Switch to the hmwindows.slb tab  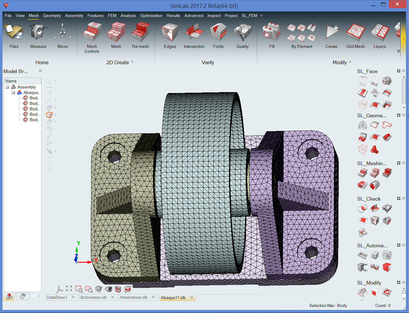click(x=134, y=297)
